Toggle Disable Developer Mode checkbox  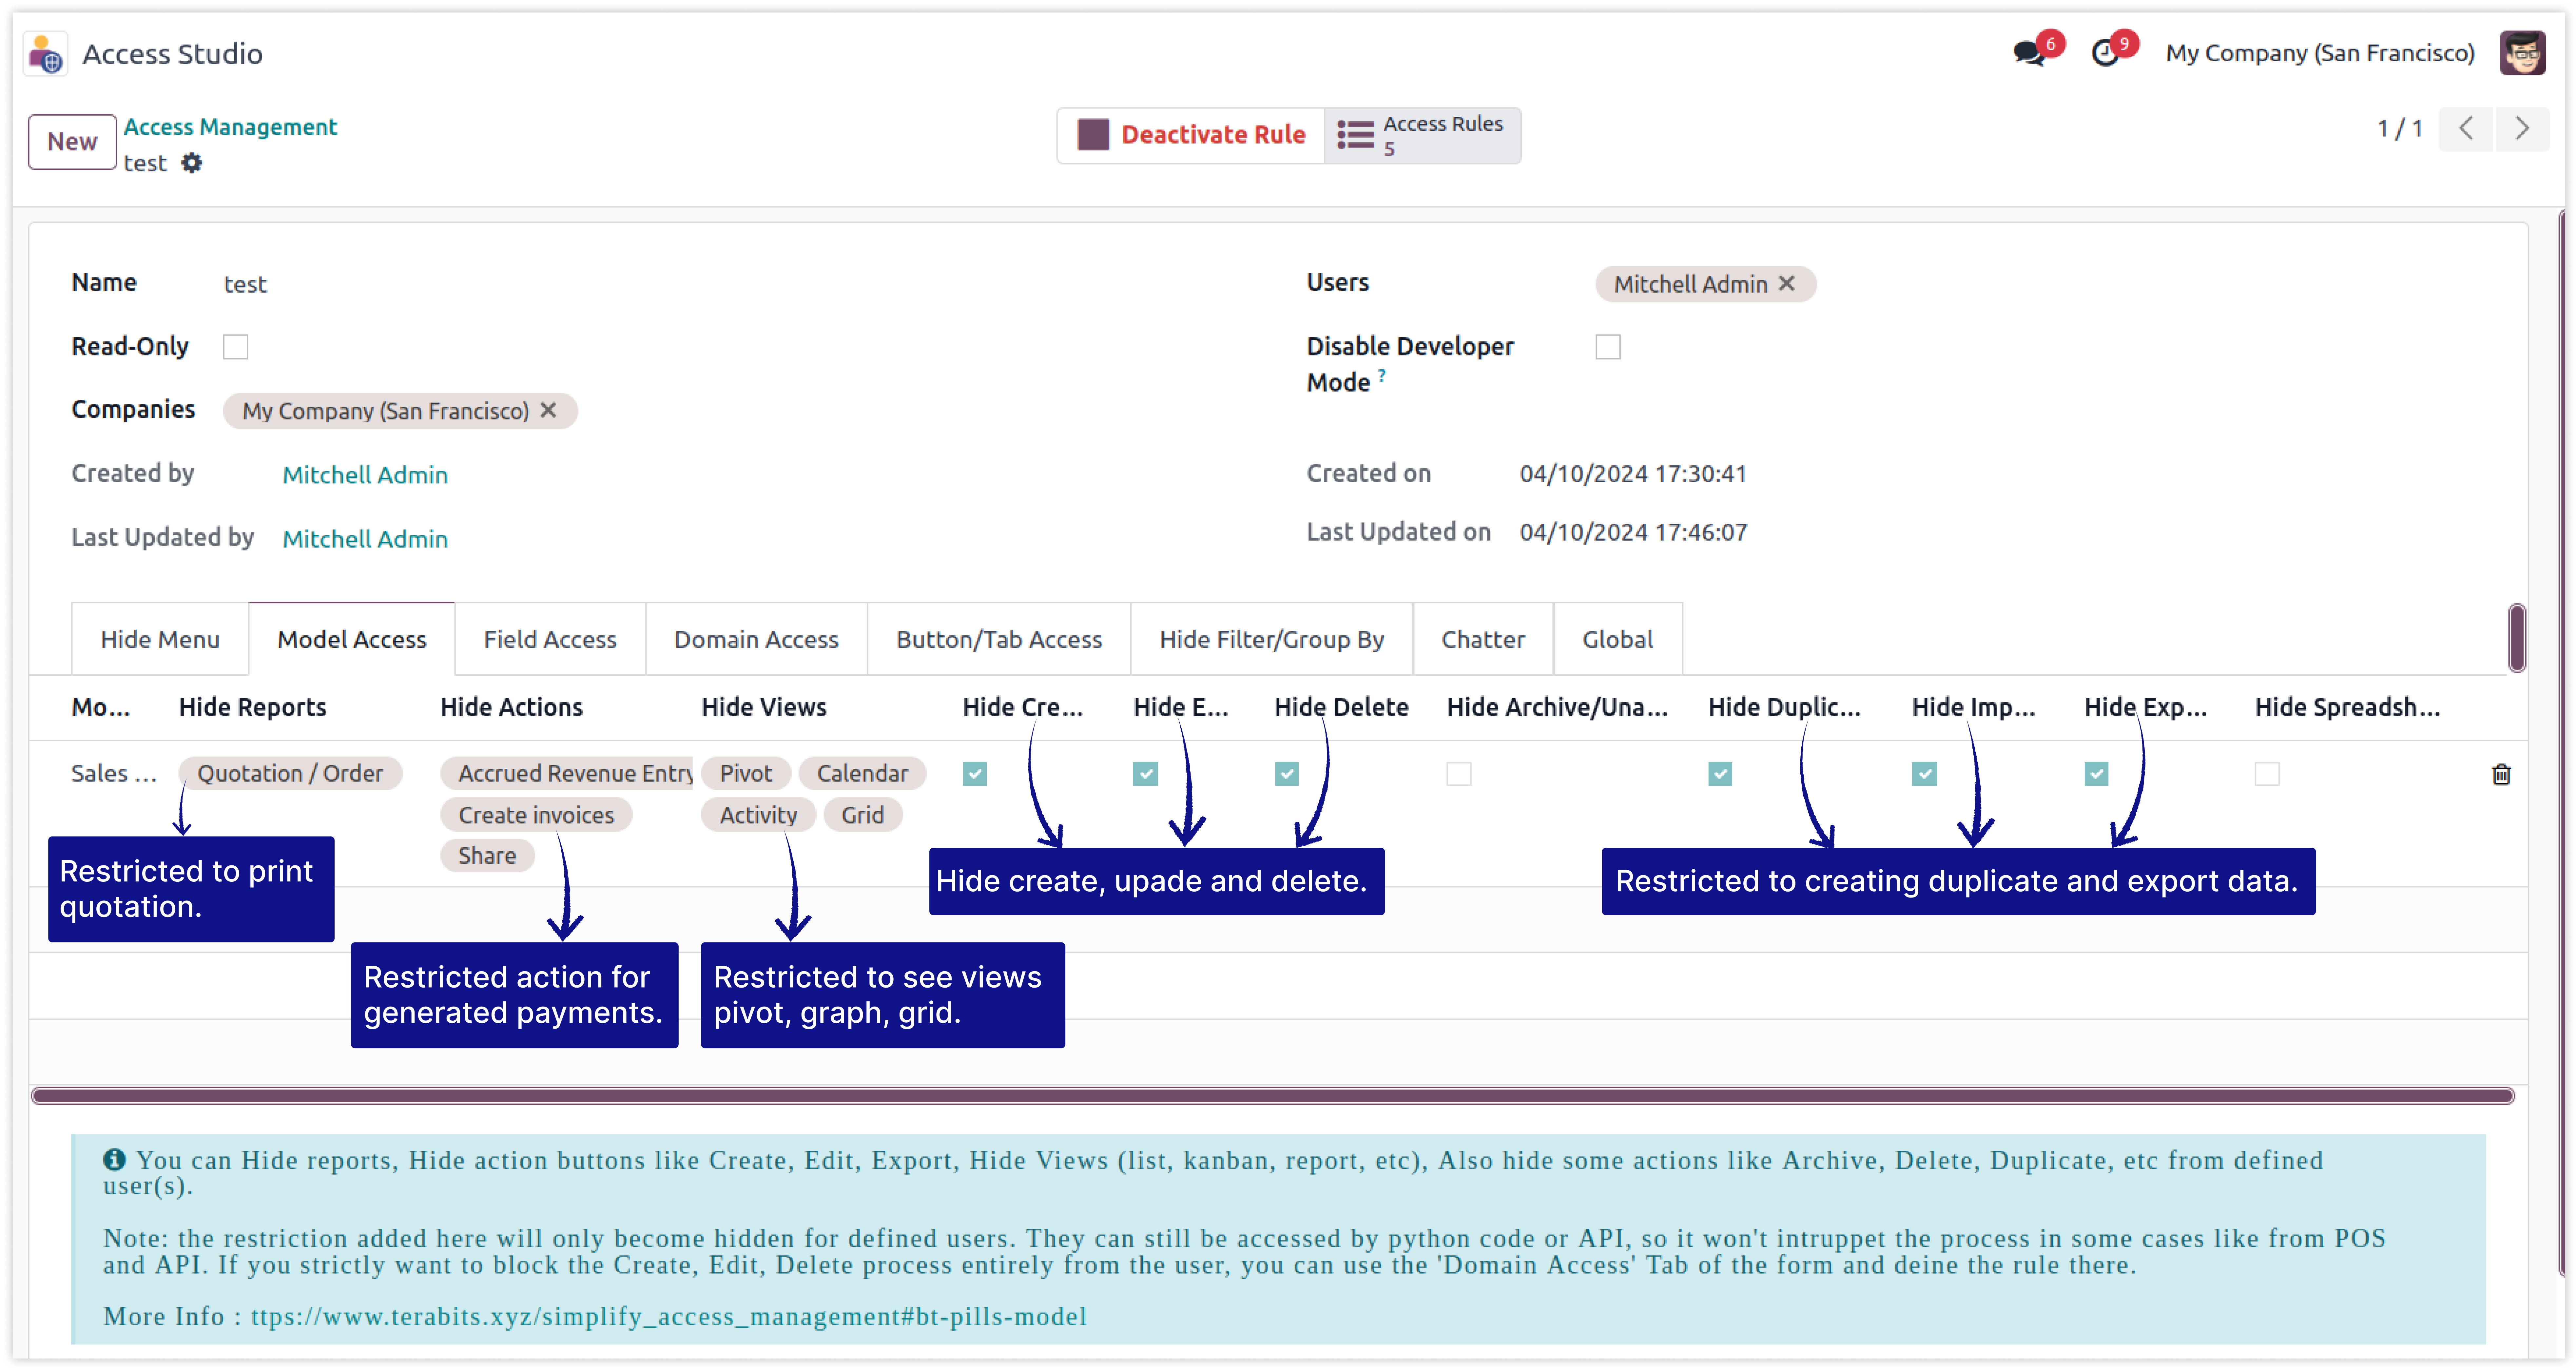pos(1608,347)
